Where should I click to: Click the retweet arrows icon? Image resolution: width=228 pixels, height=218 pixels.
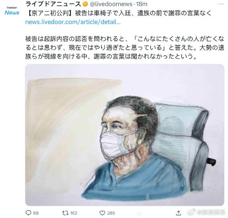65,213
